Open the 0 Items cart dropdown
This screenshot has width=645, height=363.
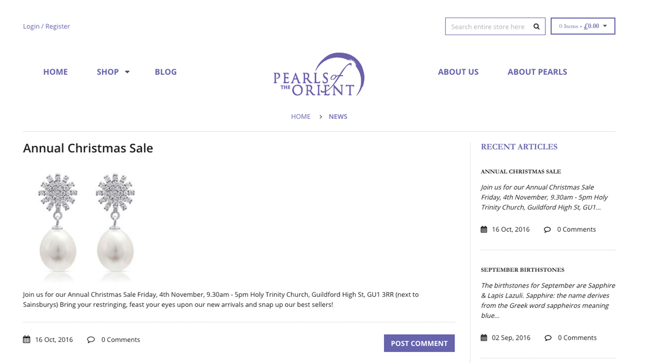583,26
